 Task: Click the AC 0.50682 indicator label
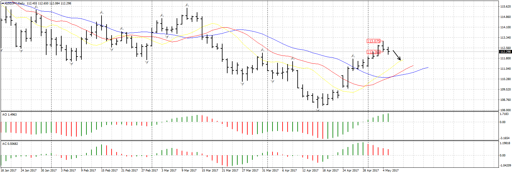click(10, 144)
